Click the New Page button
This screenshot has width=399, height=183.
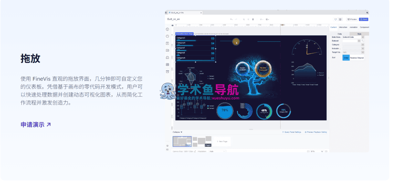222,142
